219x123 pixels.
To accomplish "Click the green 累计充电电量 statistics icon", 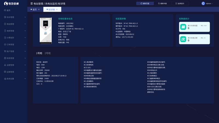I will coord(183,27).
